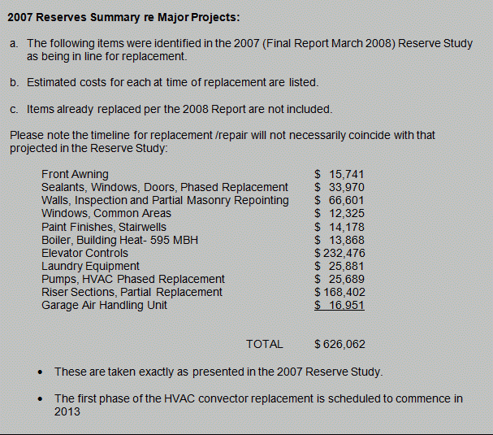Click the 'TOTAL' label
Viewport: 493px width, 435px height.
point(265,344)
